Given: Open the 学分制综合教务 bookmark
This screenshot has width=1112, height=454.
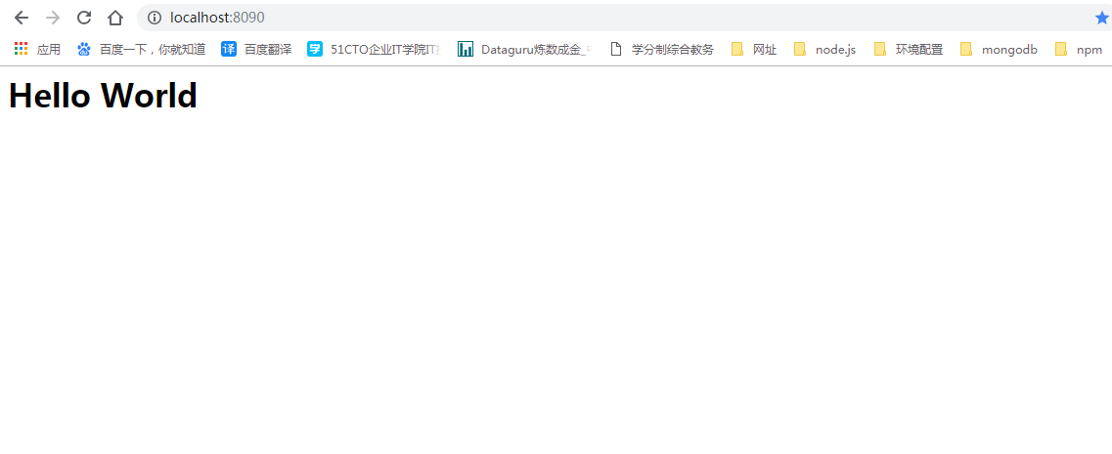Looking at the screenshot, I should [662, 49].
